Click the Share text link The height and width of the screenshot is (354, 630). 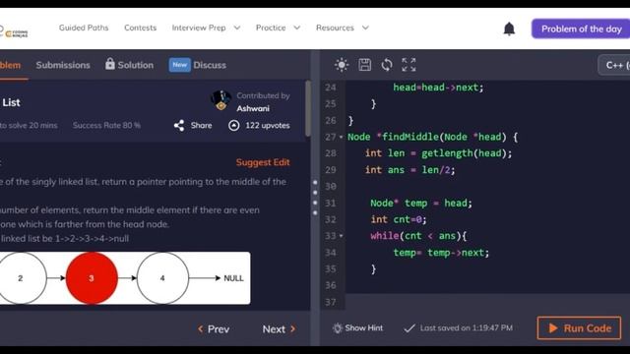tap(201, 125)
